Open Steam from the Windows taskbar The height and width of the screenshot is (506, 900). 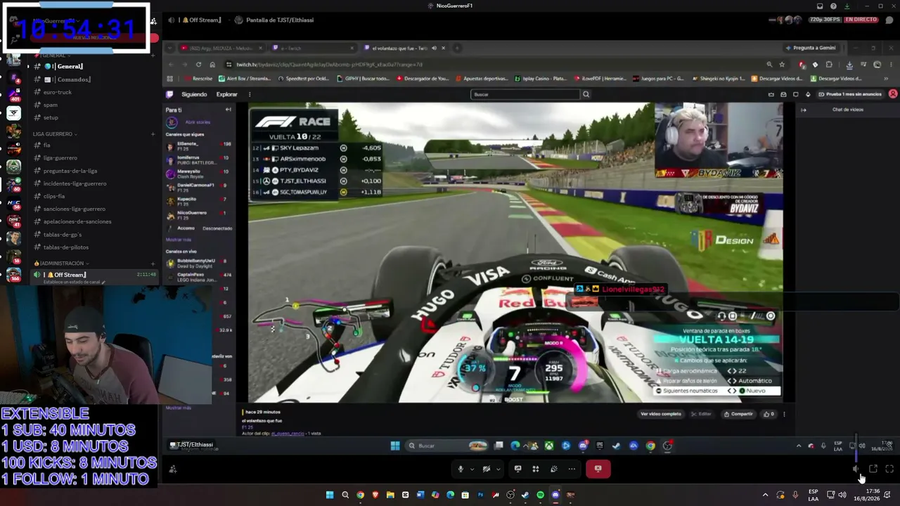tap(525, 495)
